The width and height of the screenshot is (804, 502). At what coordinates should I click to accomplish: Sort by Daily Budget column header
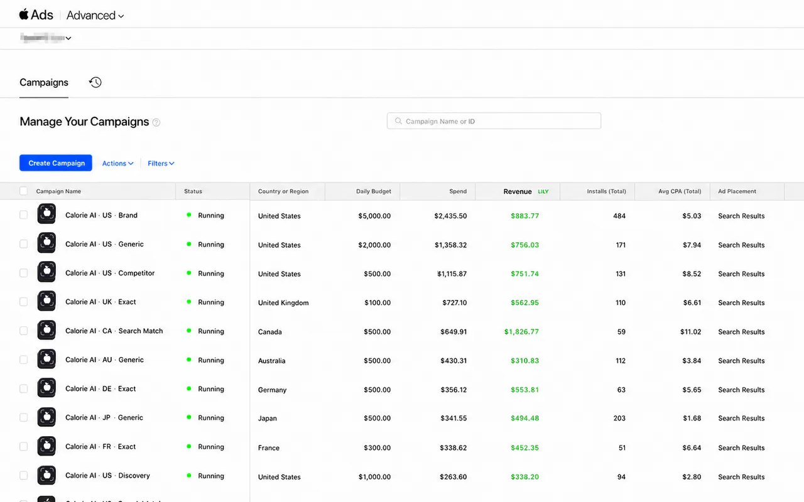[374, 191]
